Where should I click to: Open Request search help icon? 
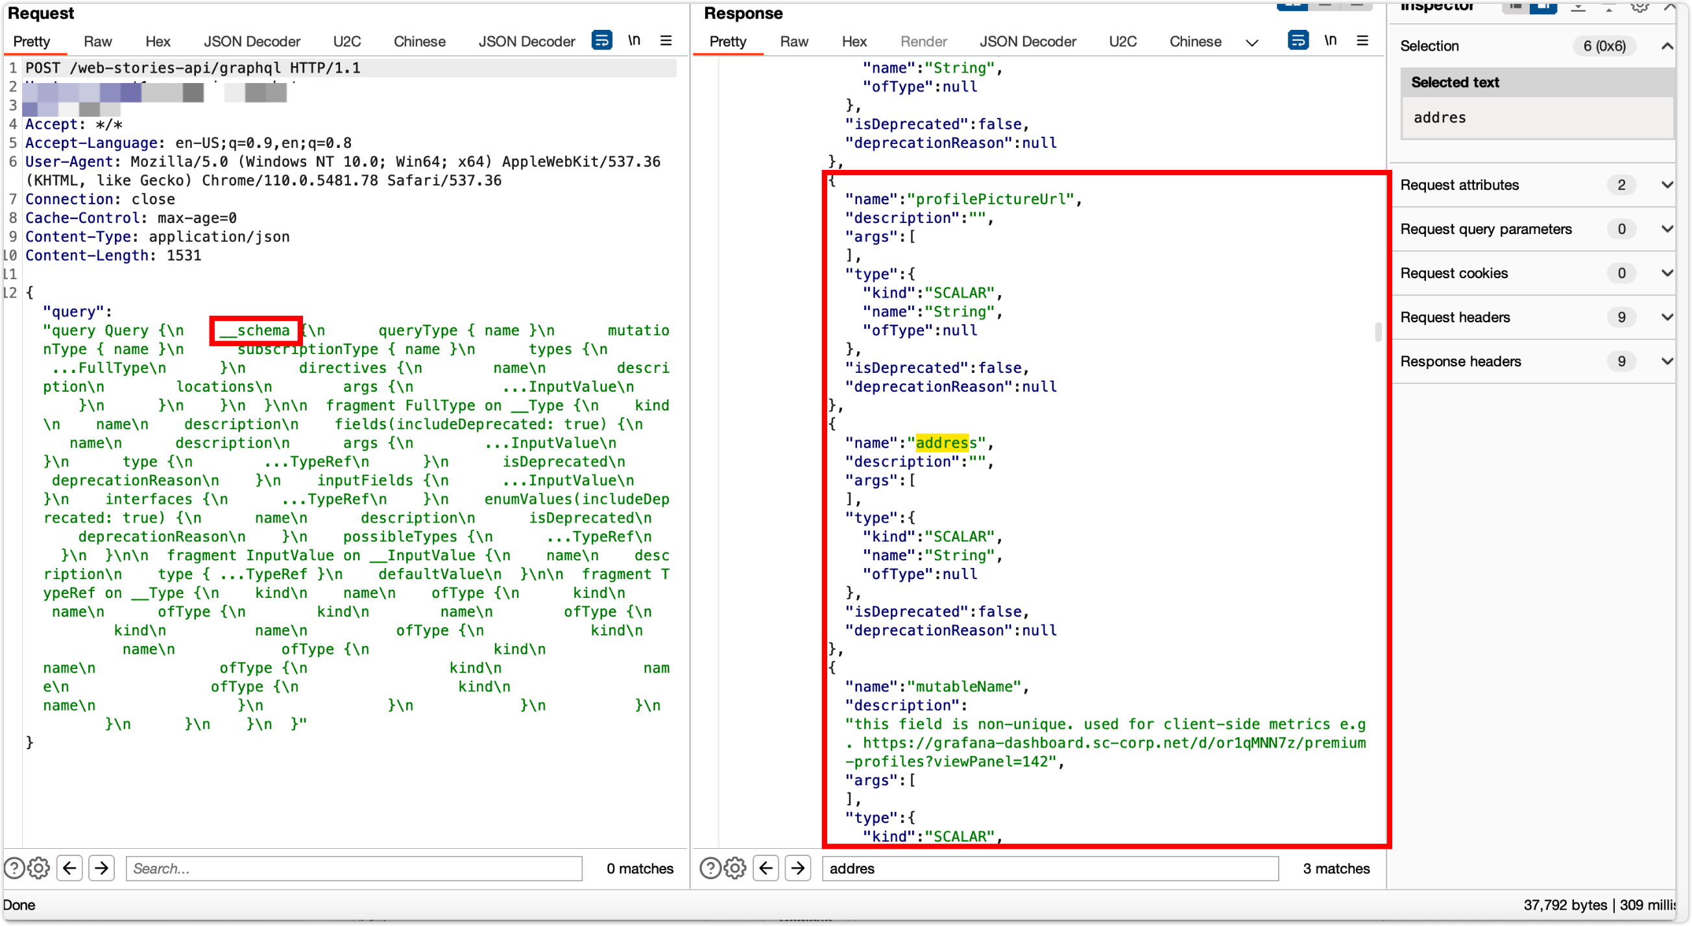coord(14,868)
